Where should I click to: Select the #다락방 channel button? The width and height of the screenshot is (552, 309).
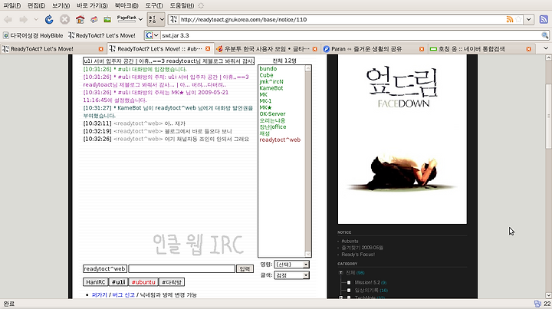click(x=172, y=282)
